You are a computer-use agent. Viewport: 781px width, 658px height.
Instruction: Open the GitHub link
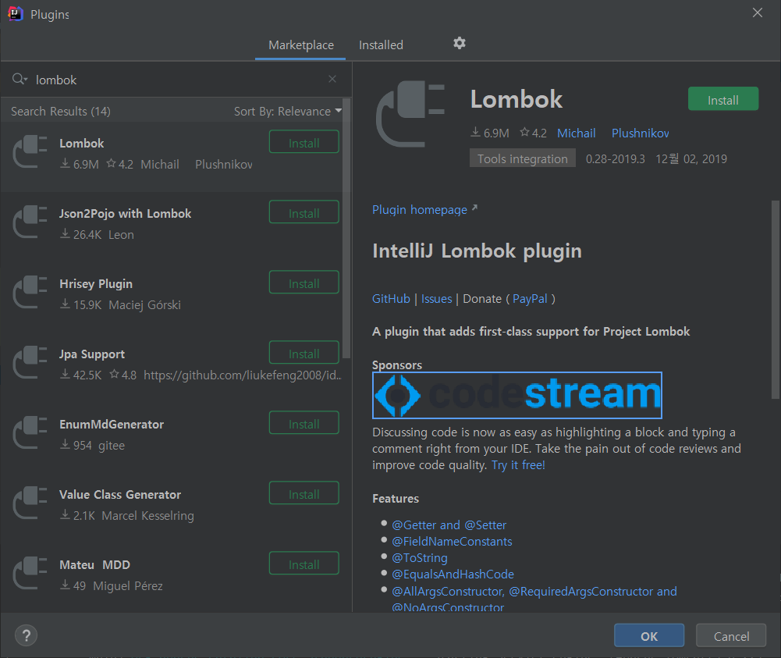click(x=391, y=298)
